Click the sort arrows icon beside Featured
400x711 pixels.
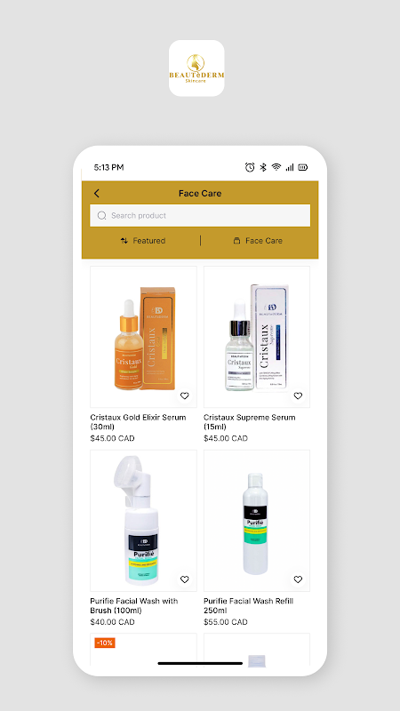pyautogui.click(x=124, y=241)
